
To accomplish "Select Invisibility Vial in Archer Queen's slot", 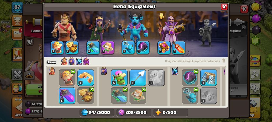I will tap(93, 48).
